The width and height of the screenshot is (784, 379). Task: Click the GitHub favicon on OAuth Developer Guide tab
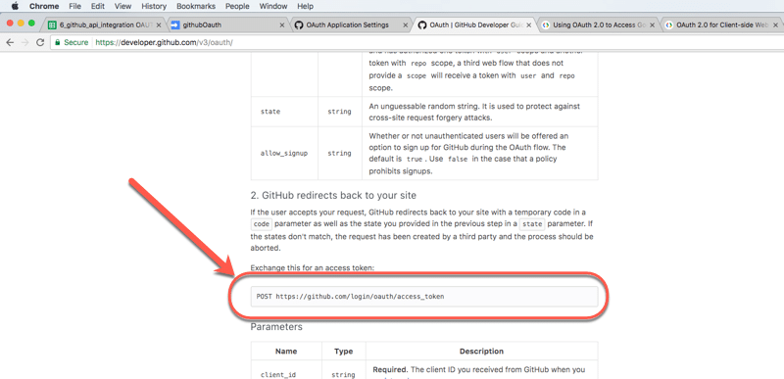tap(422, 24)
